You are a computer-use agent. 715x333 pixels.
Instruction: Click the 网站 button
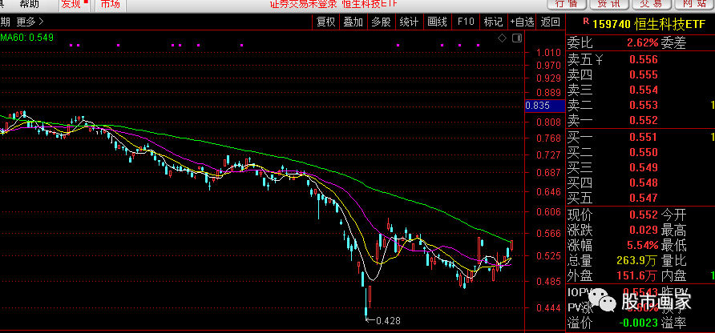(x=693, y=4)
